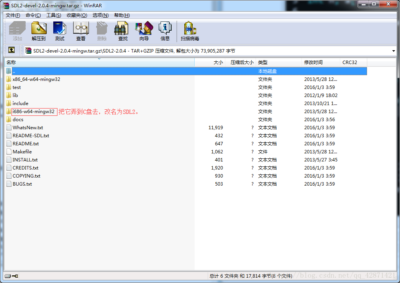Go up one level with the up-arrow button
Viewport: 400px width, 283px height.
coord(11,50)
